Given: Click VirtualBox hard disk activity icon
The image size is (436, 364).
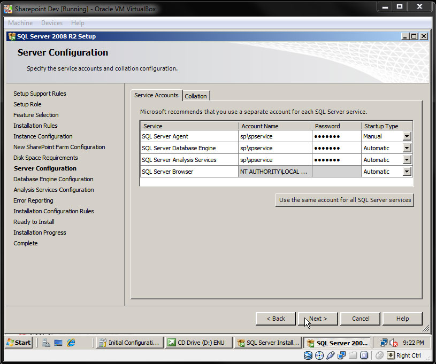Looking at the screenshot, I should point(308,355).
